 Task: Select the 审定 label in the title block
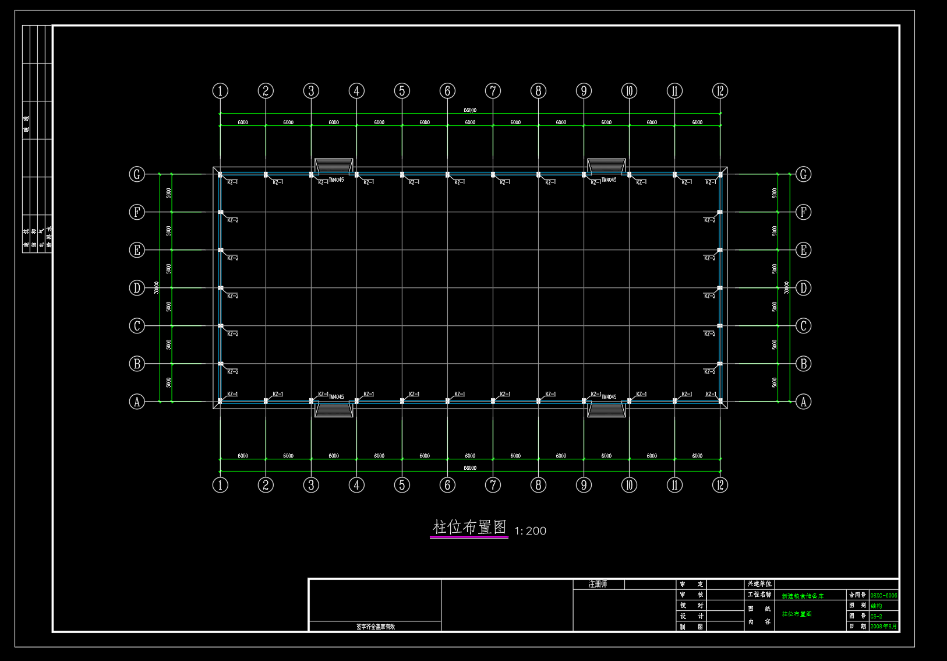[x=692, y=584]
